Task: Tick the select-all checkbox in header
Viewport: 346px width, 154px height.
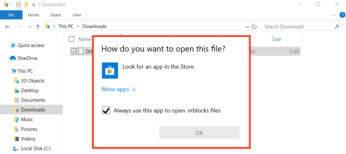Action: (x=71, y=39)
